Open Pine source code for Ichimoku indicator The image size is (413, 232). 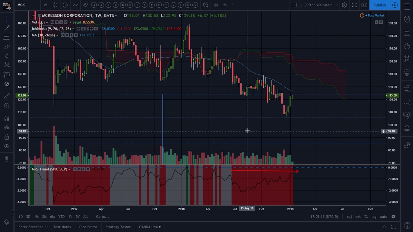[x=87, y=29]
